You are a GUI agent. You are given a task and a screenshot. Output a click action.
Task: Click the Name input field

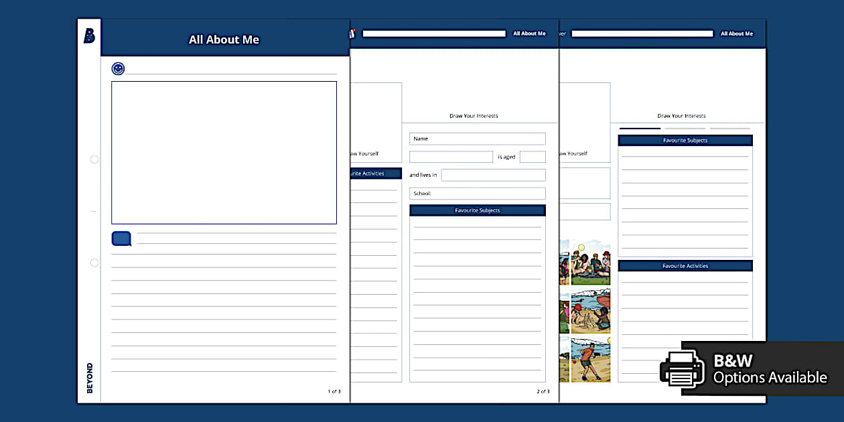pos(478,139)
